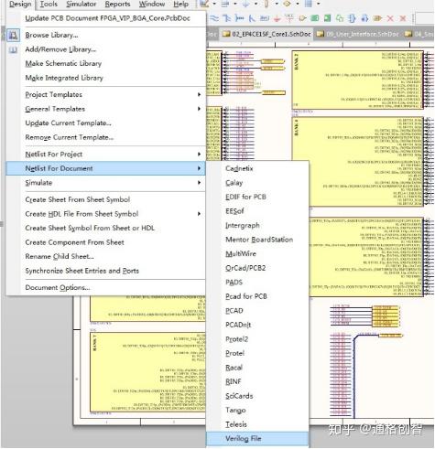
Task: Open the Window menu
Action: (x=152, y=5)
